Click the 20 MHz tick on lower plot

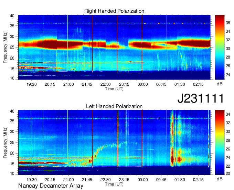pos(12,153)
